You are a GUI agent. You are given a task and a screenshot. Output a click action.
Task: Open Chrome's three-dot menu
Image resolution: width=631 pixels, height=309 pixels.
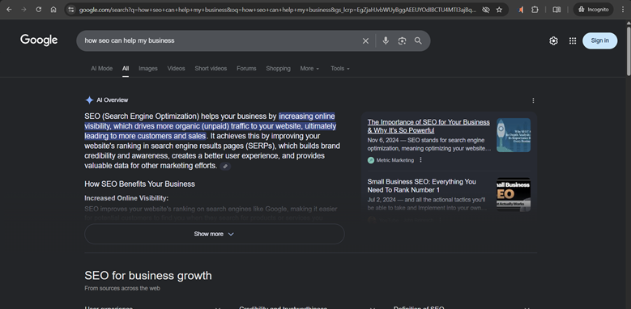623,10
